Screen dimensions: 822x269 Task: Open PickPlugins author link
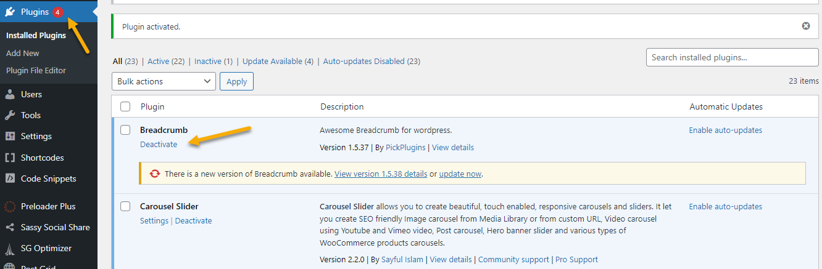405,147
